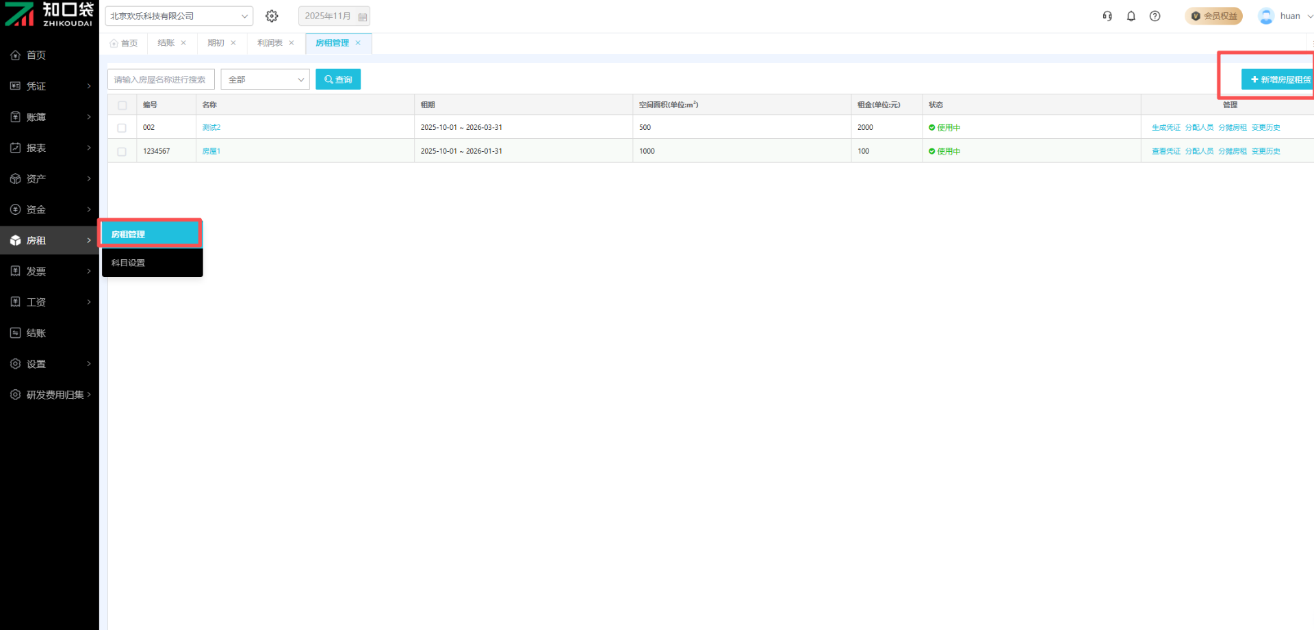Tick the checkbox for row 002
Viewport: 1314px width, 630px height.
122,128
